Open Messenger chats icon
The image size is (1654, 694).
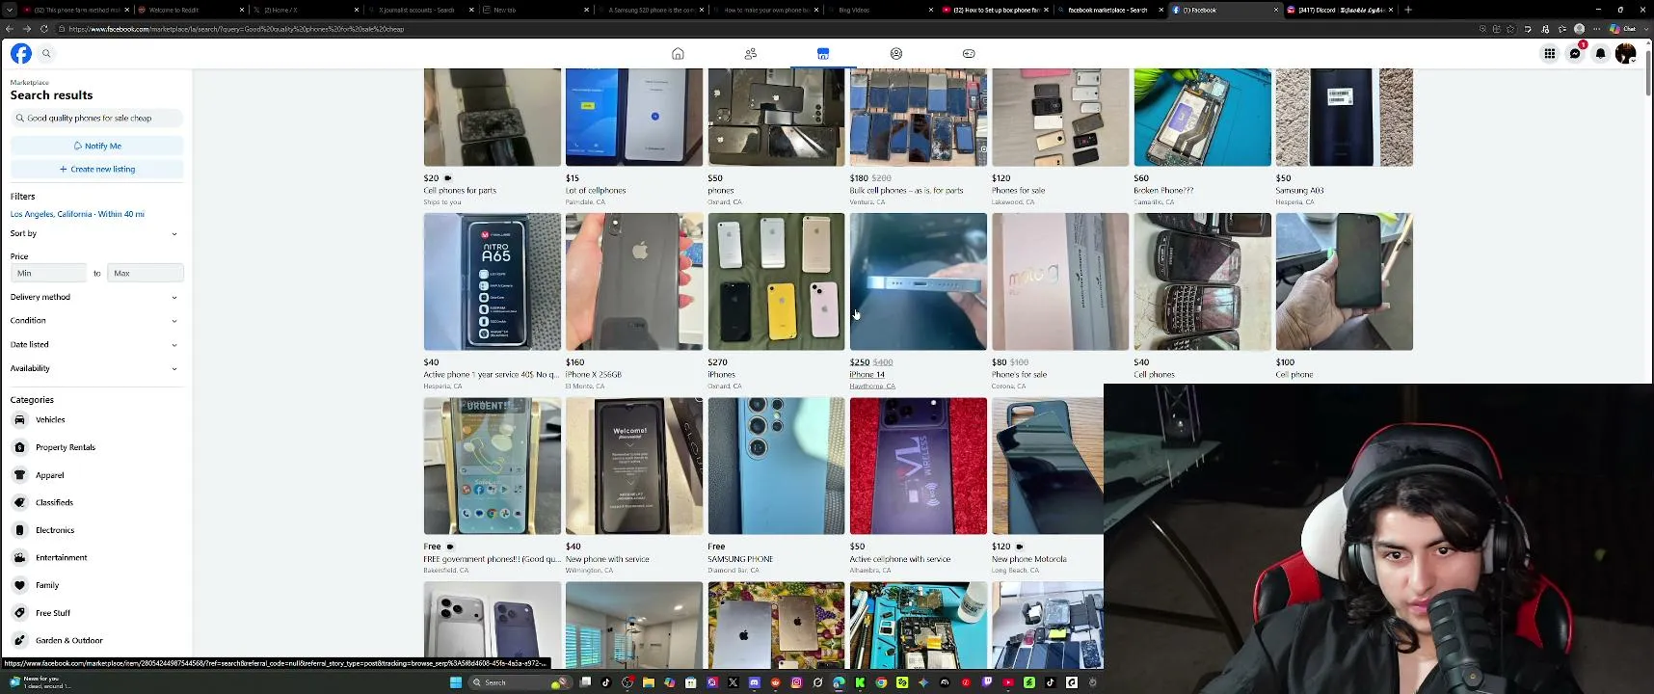pos(1575,54)
